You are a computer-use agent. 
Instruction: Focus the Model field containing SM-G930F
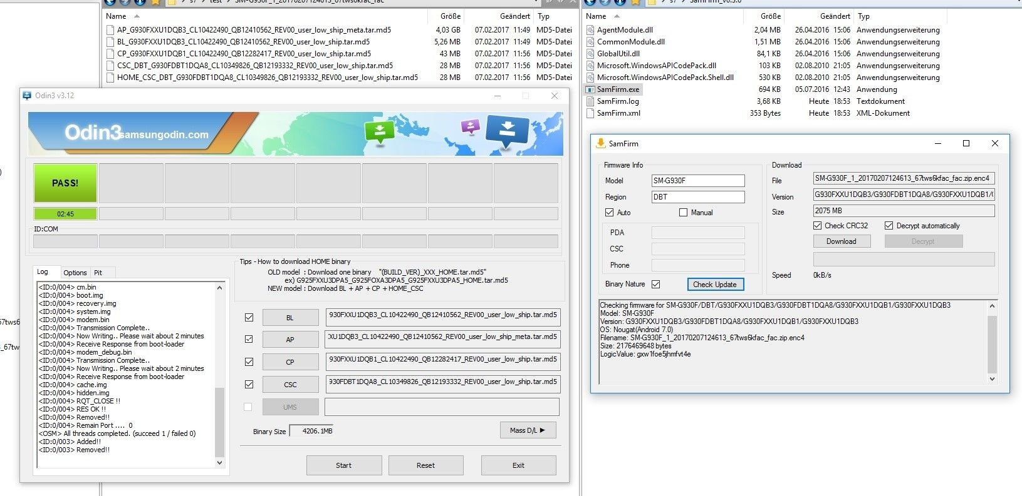[x=698, y=181]
